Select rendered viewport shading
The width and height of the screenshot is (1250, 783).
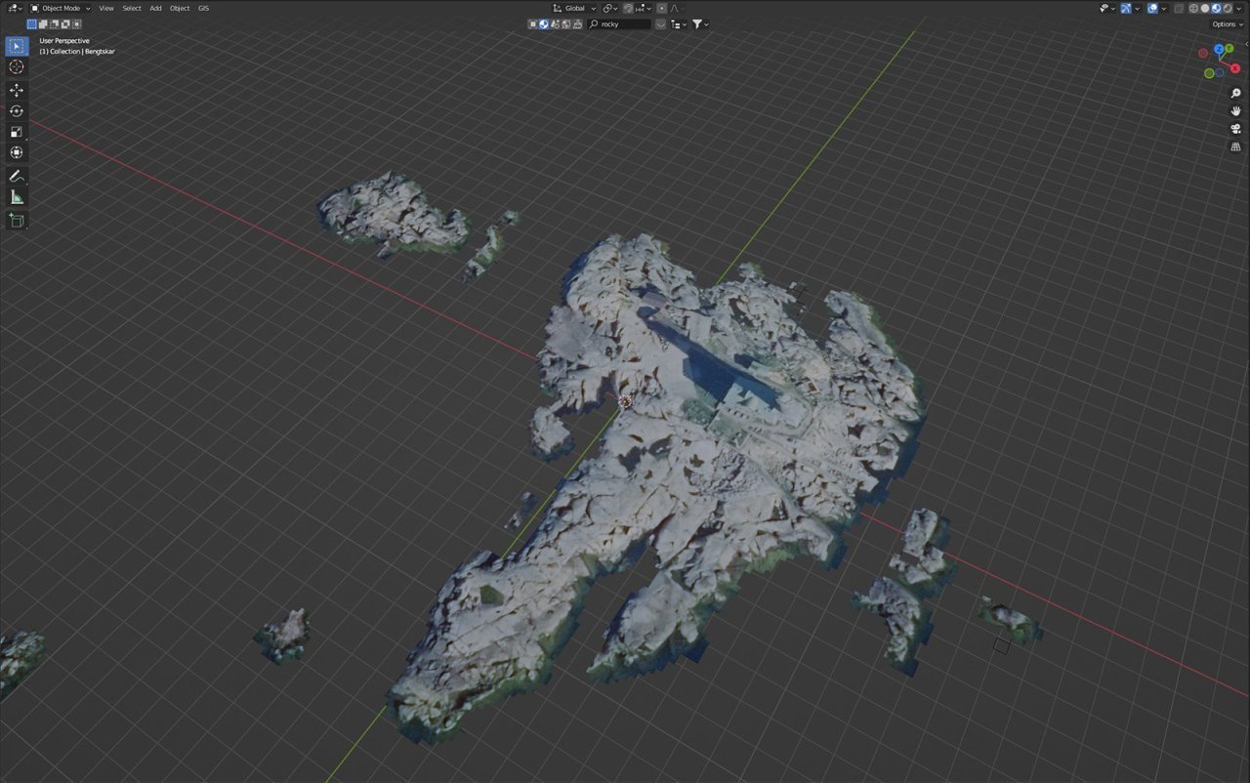pyautogui.click(x=1228, y=9)
